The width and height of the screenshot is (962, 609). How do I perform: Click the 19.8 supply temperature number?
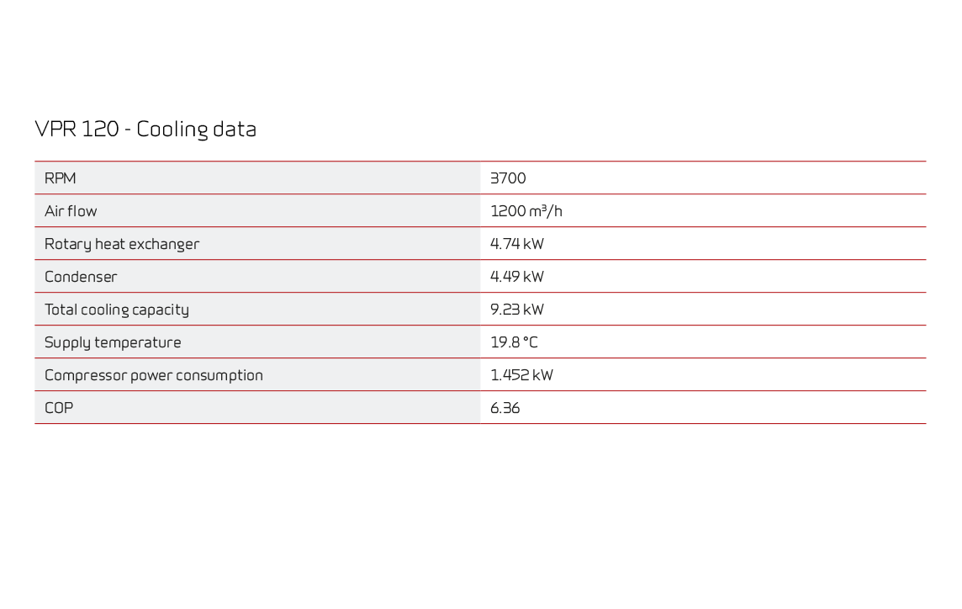tap(505, 342)
